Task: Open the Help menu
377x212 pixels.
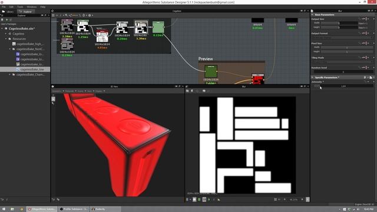Action: click(43, 7)
